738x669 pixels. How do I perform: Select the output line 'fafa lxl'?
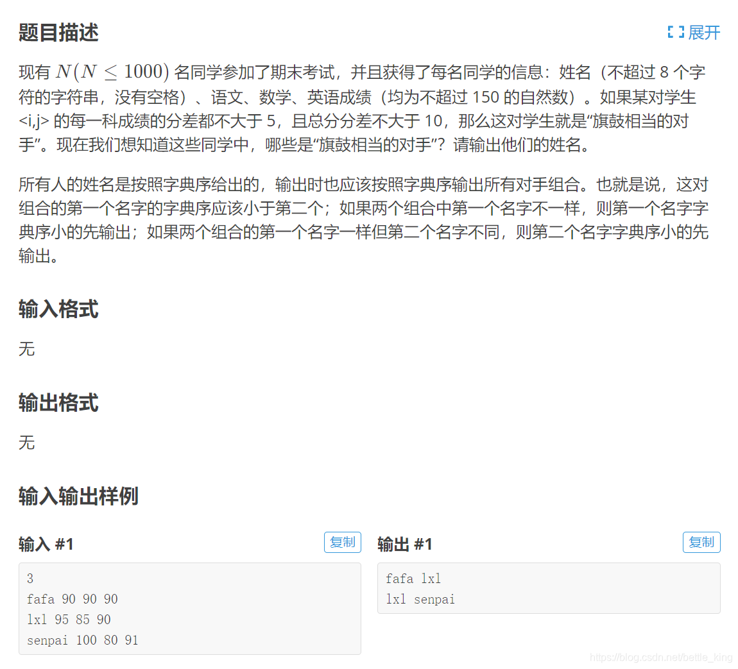(x=413, y=578)
